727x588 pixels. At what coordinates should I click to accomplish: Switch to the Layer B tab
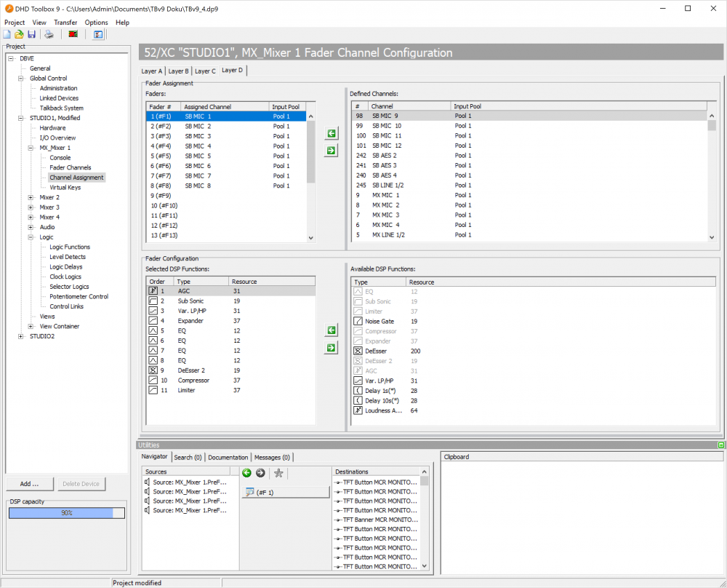point(178,71)
